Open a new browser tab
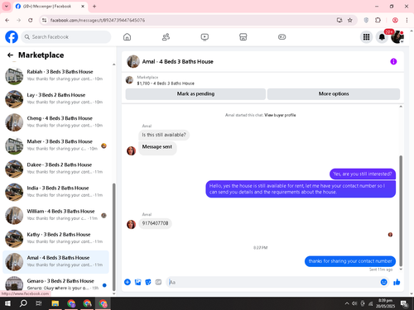 (94, 7)
